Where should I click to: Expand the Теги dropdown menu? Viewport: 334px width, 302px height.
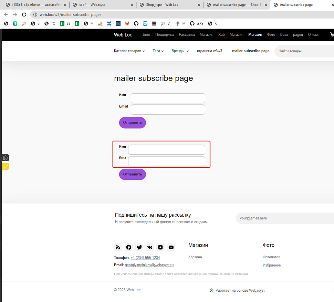coord(158,51)
